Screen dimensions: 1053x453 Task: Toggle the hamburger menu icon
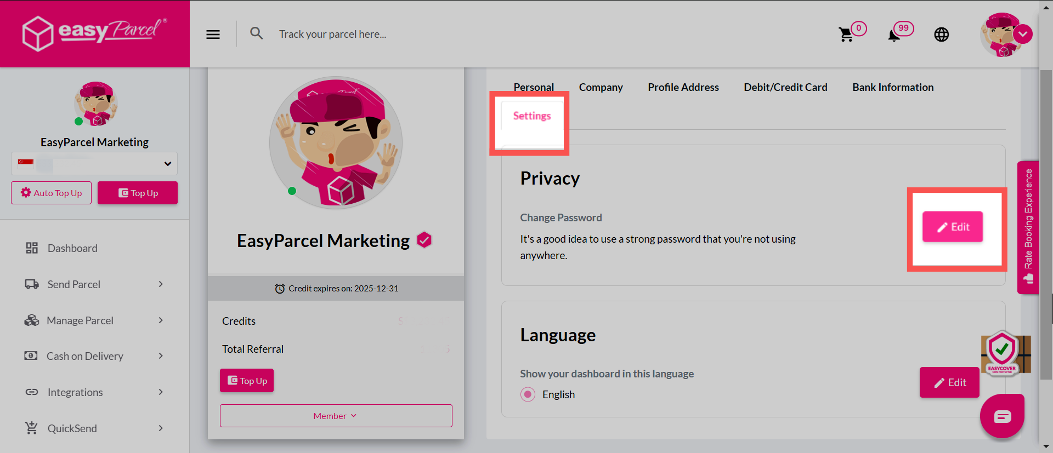213,35
